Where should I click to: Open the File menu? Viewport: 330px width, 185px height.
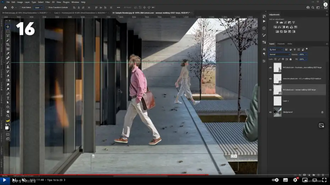click(8, 2)
